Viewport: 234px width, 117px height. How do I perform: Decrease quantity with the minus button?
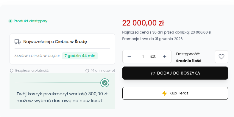point(129,56)
